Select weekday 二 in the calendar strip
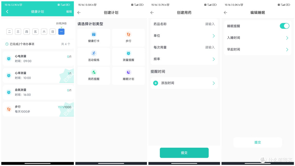Image resolution: width=295 pixels, height=166 pixels. 9,32
